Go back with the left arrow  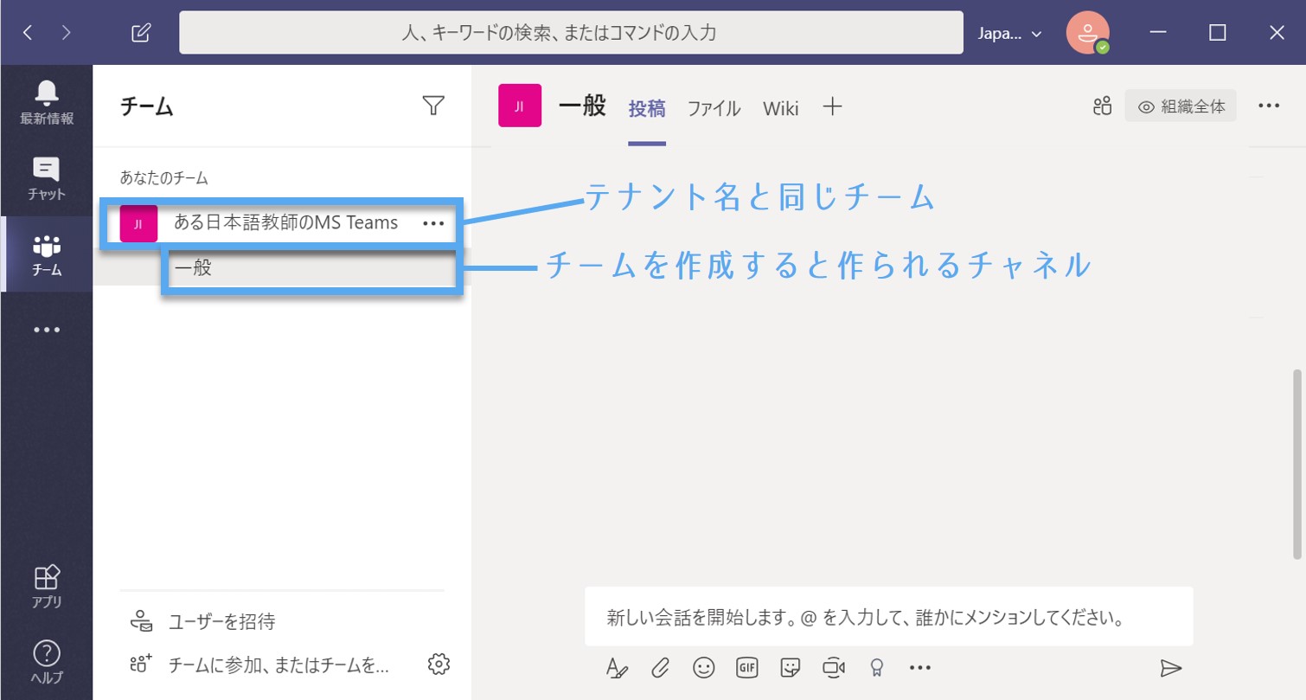(28, 33)
